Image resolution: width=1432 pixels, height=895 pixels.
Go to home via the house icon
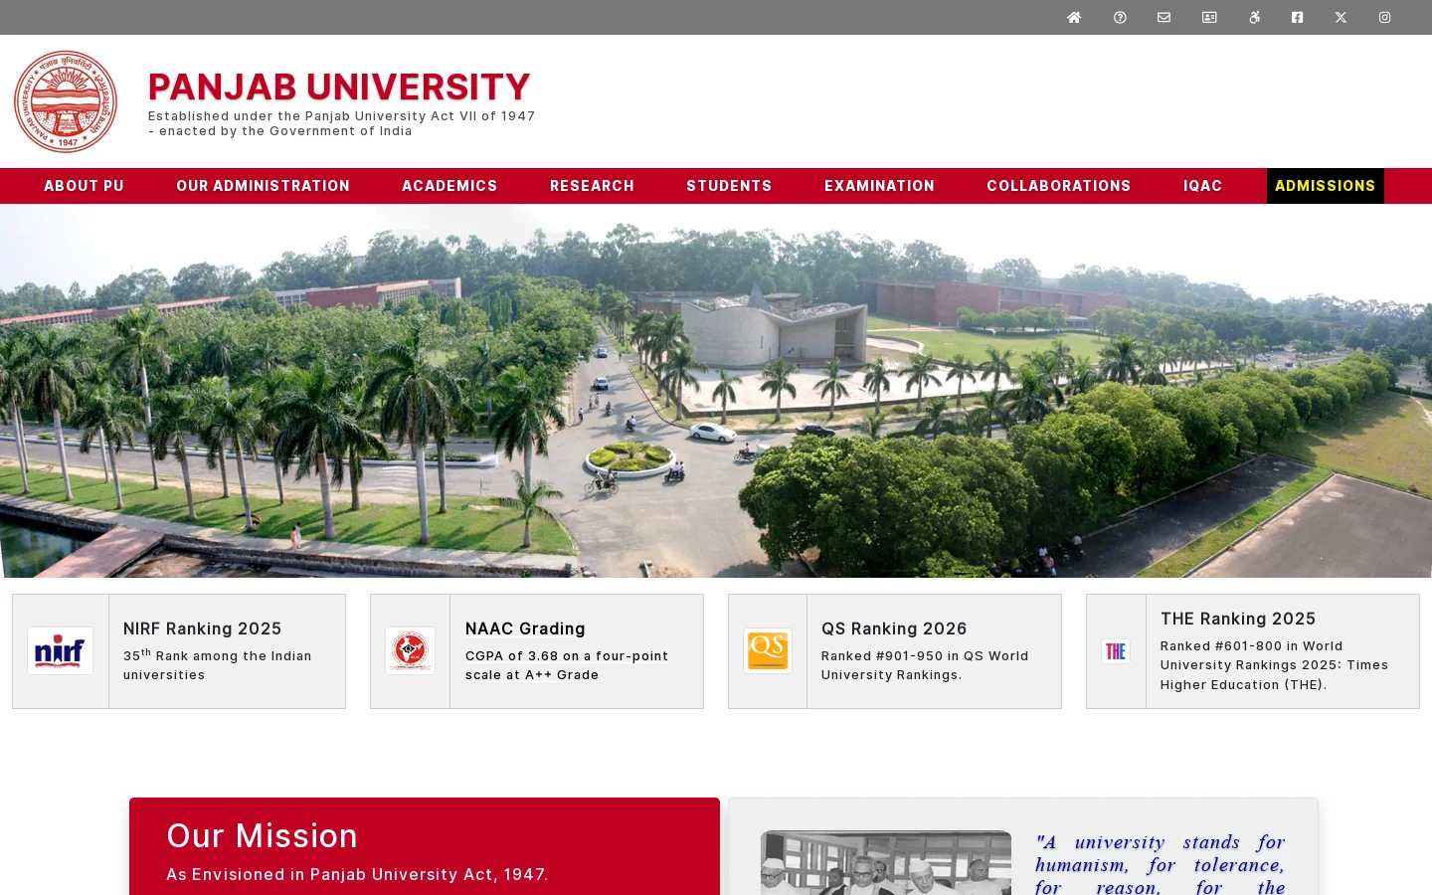pos(1074,17)
